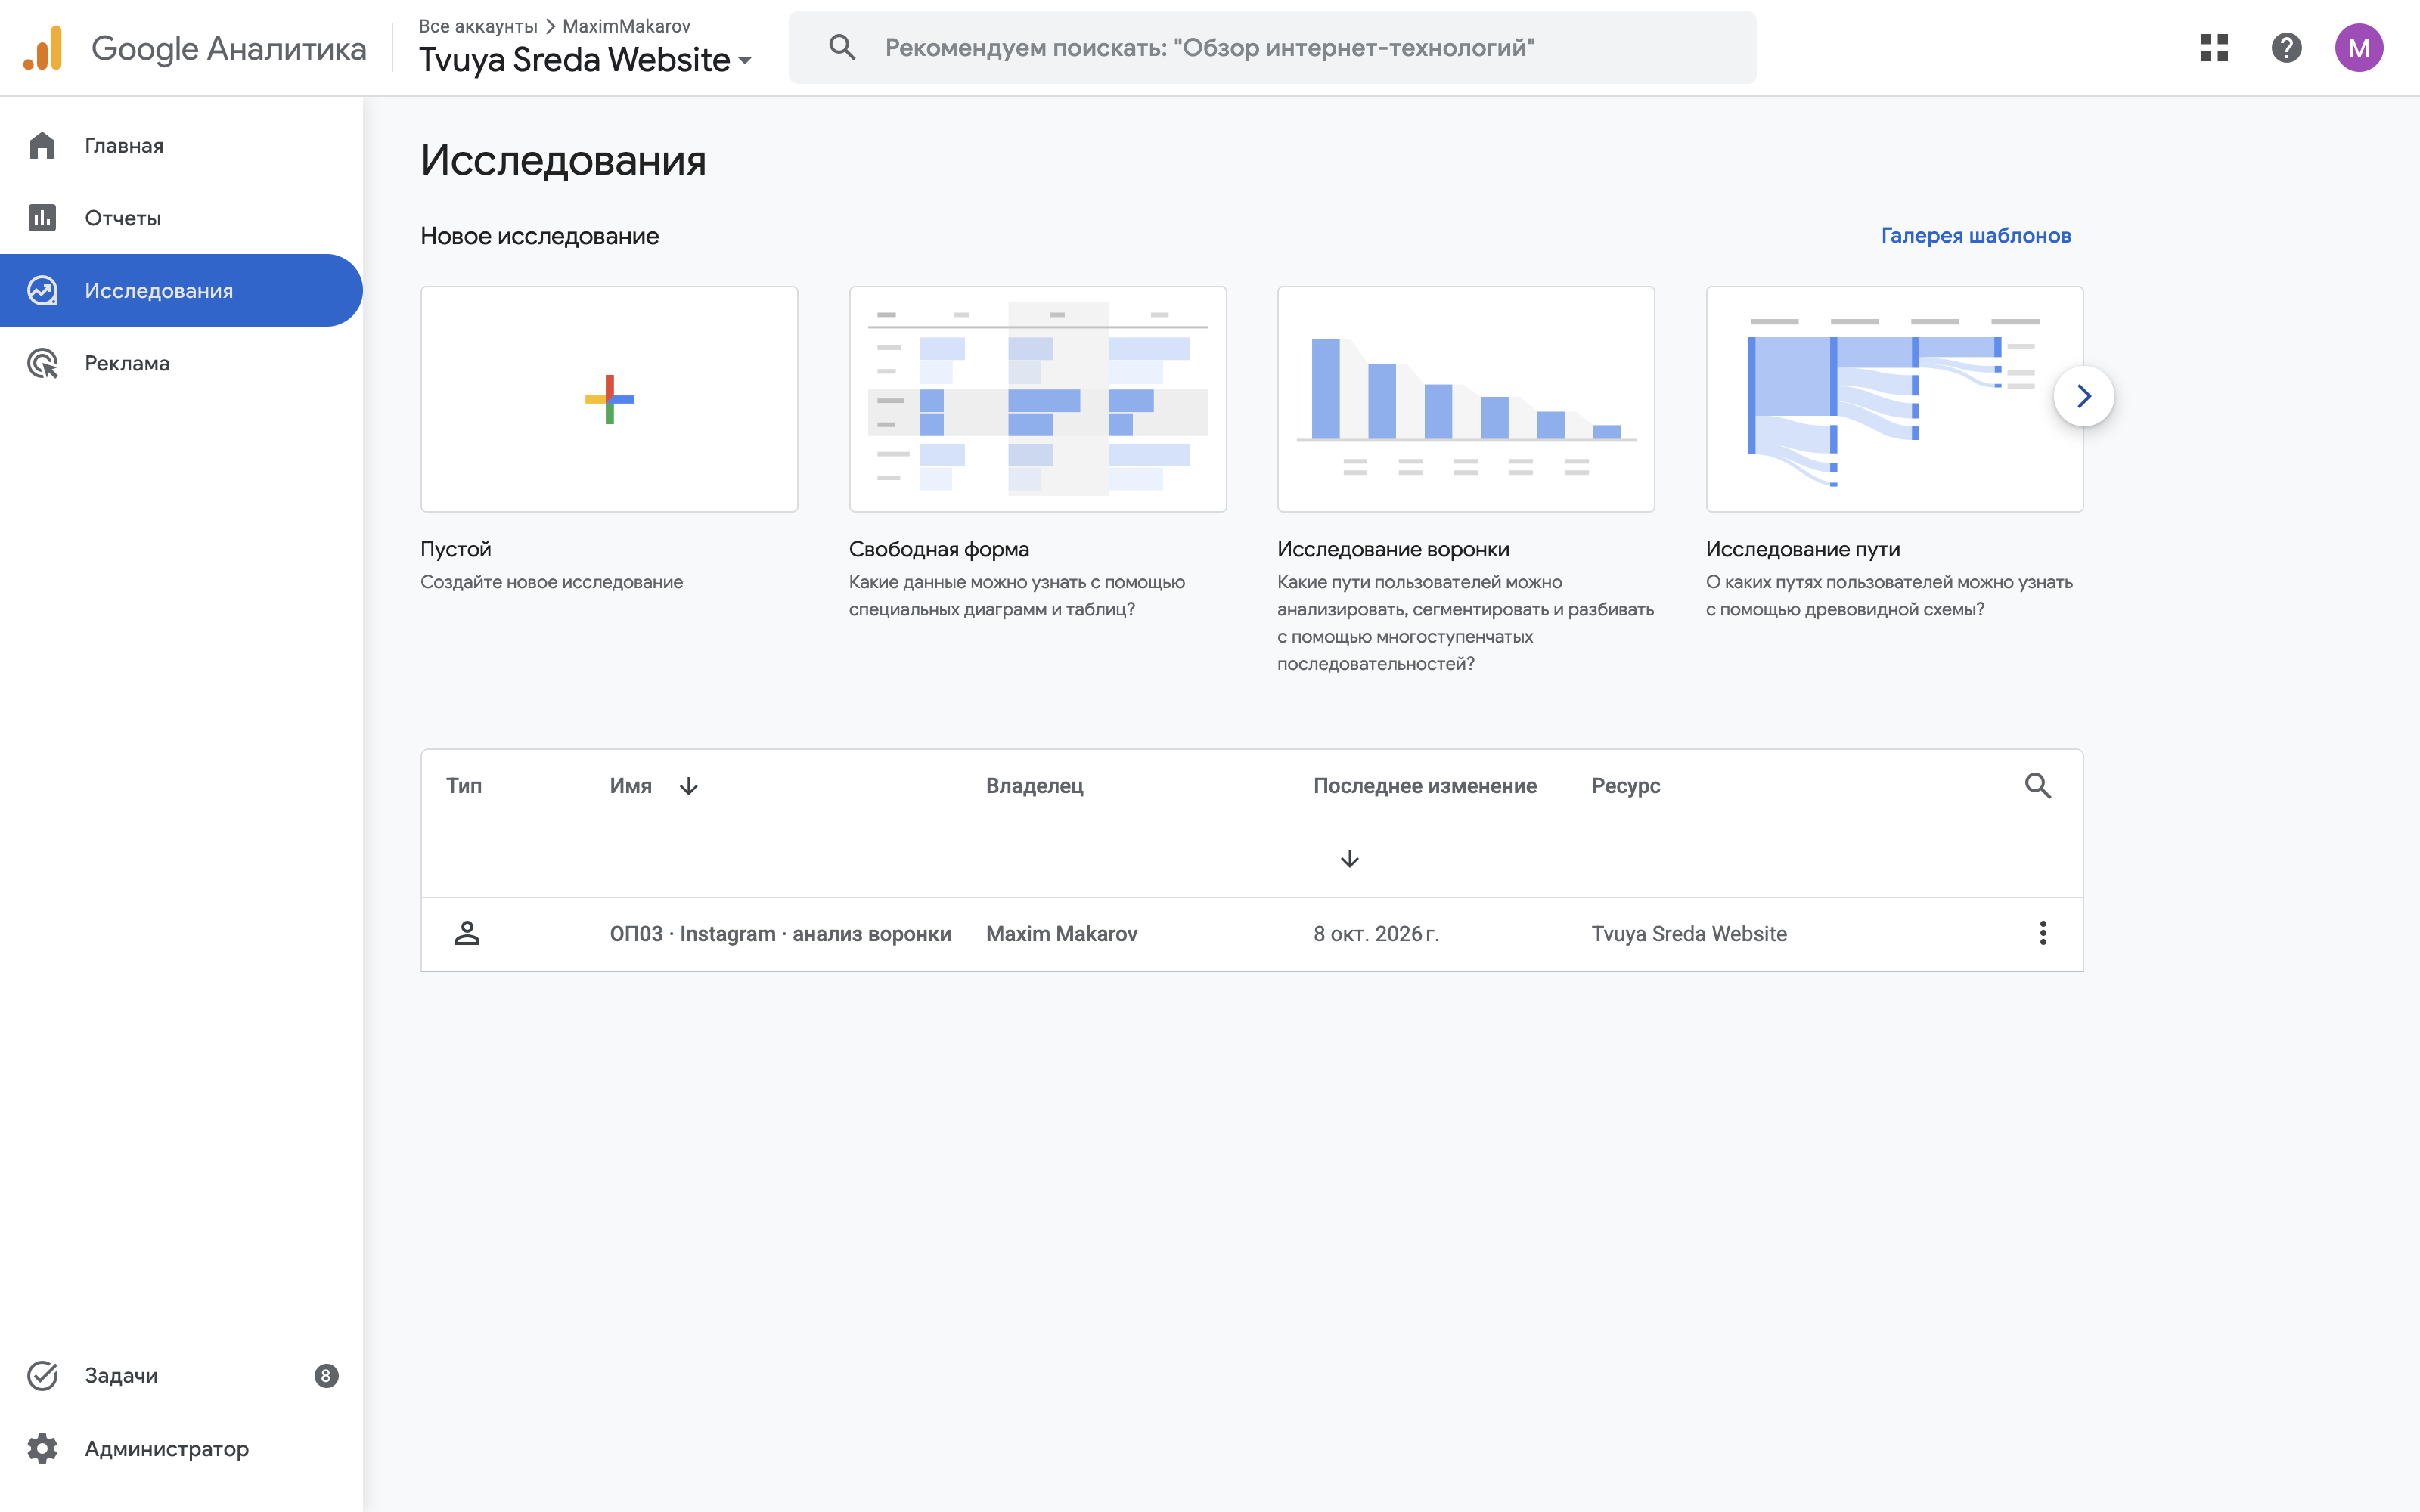Switch to Исследования in the sidebar
Image resolution: width=2420 pixels, height=1512 pixels.
[181, 290]
